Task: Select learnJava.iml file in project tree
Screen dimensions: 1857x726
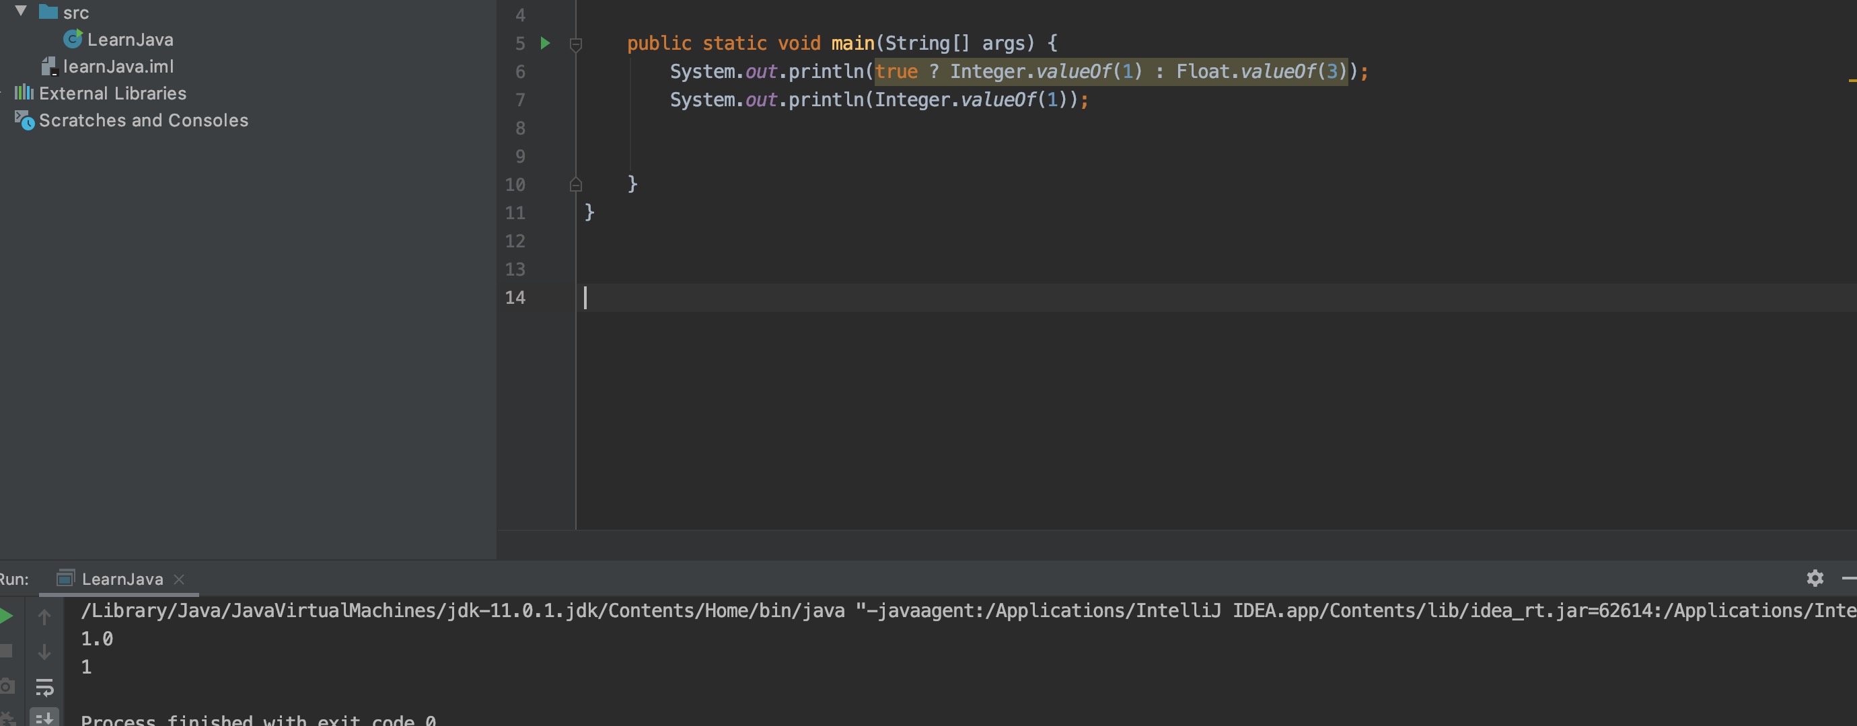Action: [x=118, y=67]
